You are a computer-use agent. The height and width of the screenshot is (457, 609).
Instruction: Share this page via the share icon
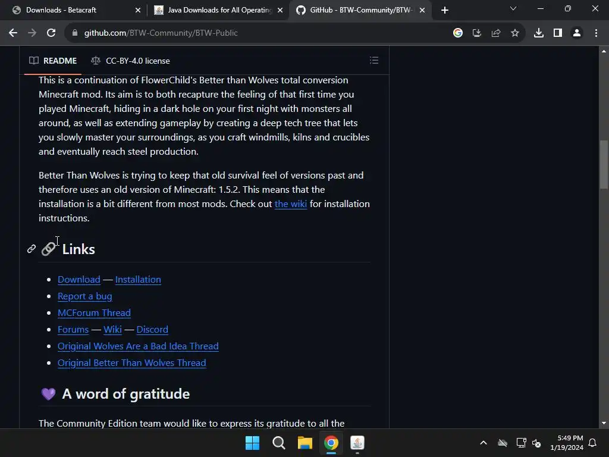pyautogui.click(x=496, y=33)
